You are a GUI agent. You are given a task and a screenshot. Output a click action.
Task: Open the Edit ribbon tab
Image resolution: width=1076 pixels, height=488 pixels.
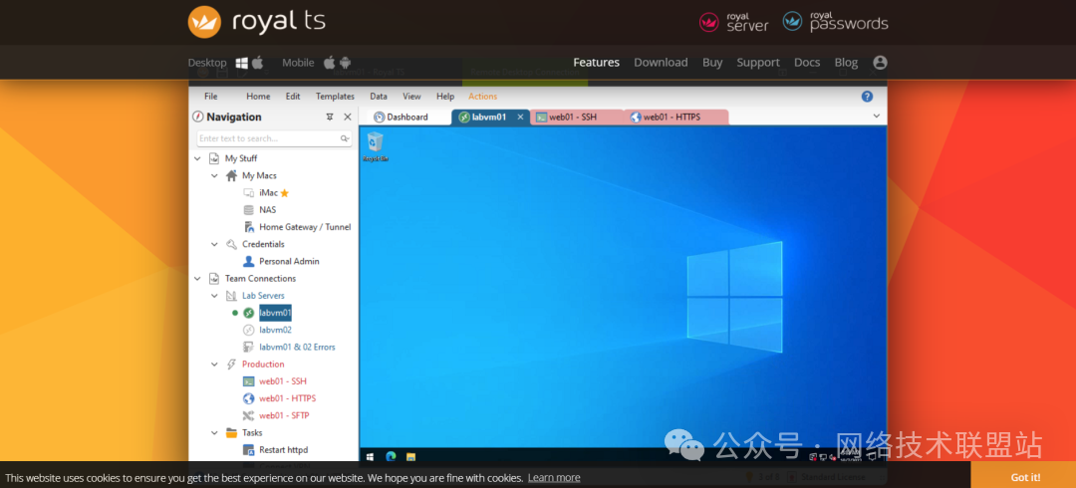[293, 97]
